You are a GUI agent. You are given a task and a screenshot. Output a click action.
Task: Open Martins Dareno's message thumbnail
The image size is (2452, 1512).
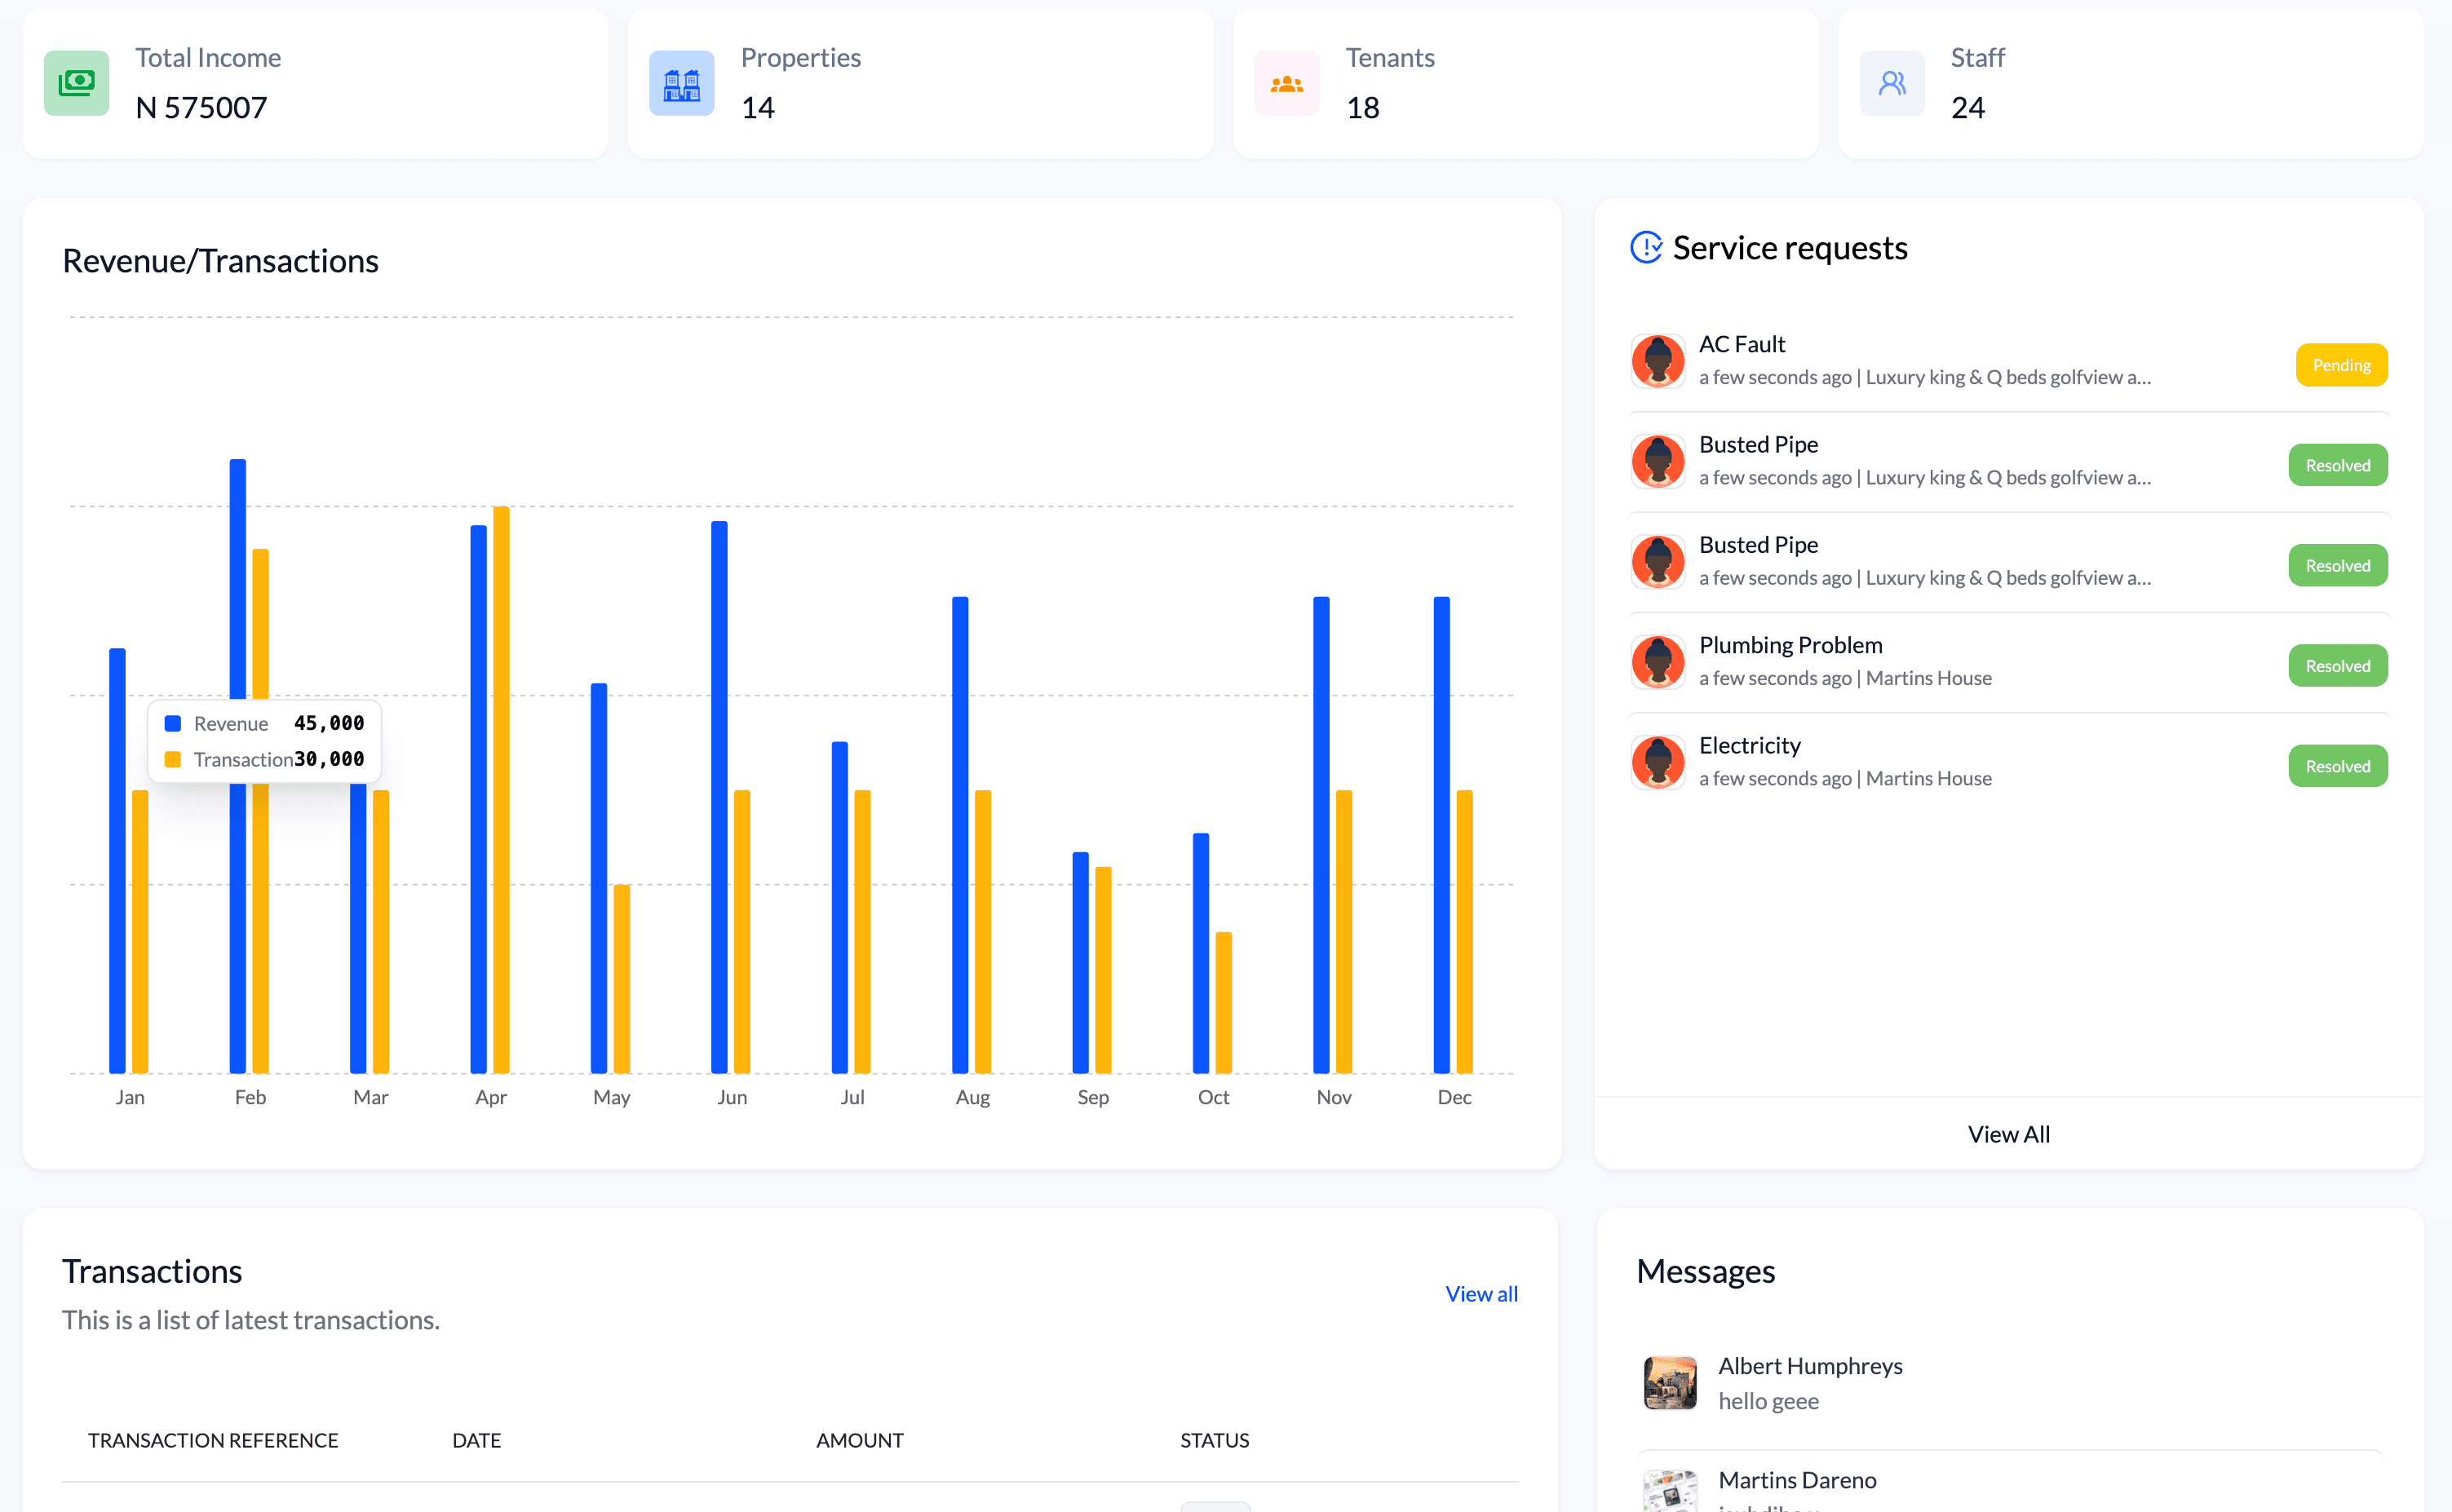coord(1669,1491)
